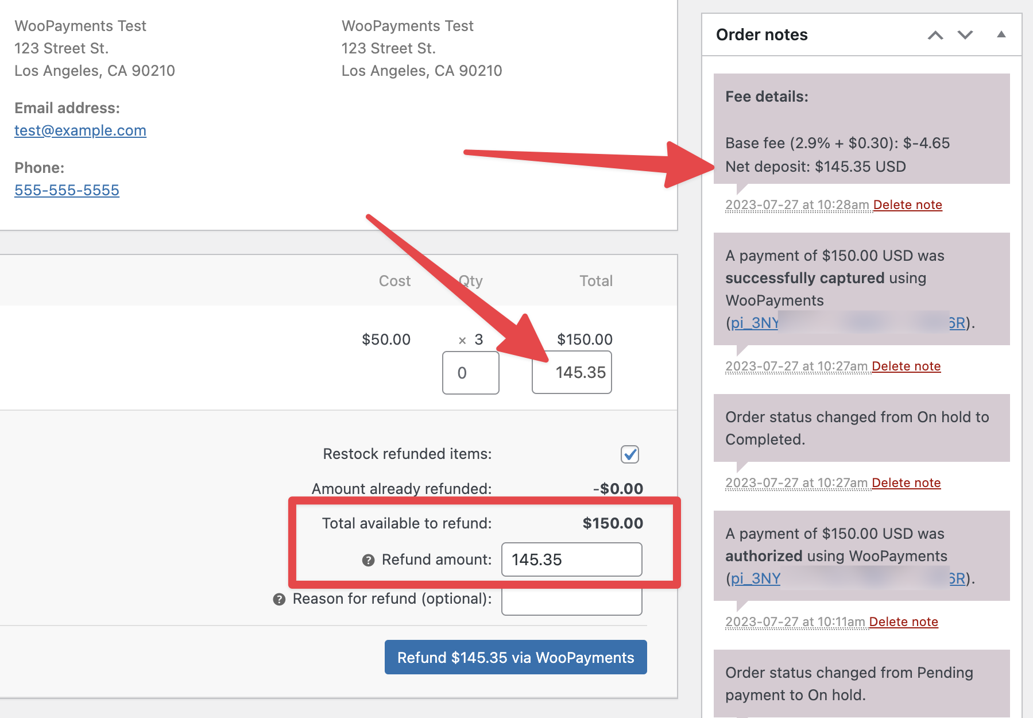Click Order status changed from Pending payment note
1033x718 pixels.
[x=862, y=684]
